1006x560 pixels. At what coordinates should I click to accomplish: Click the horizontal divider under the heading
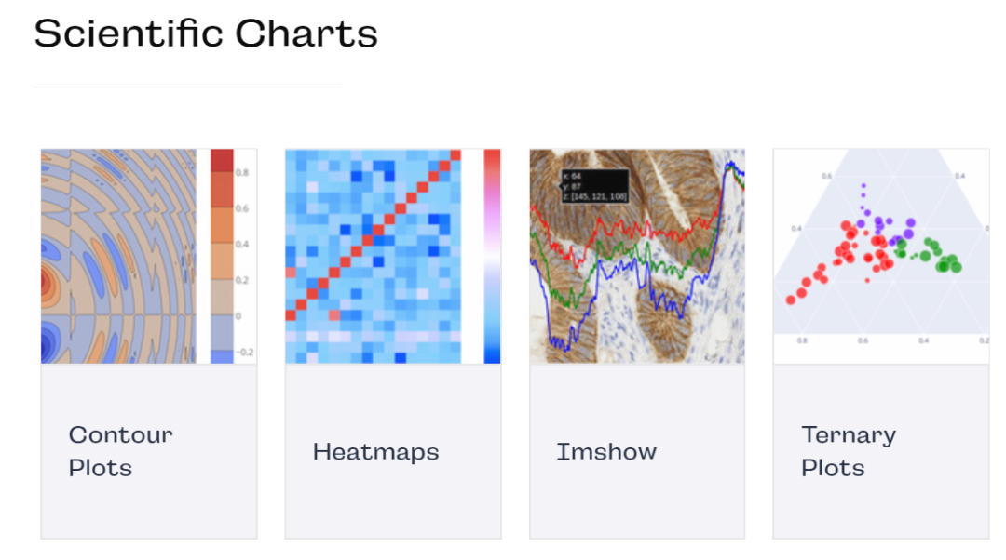coord(187,87)
